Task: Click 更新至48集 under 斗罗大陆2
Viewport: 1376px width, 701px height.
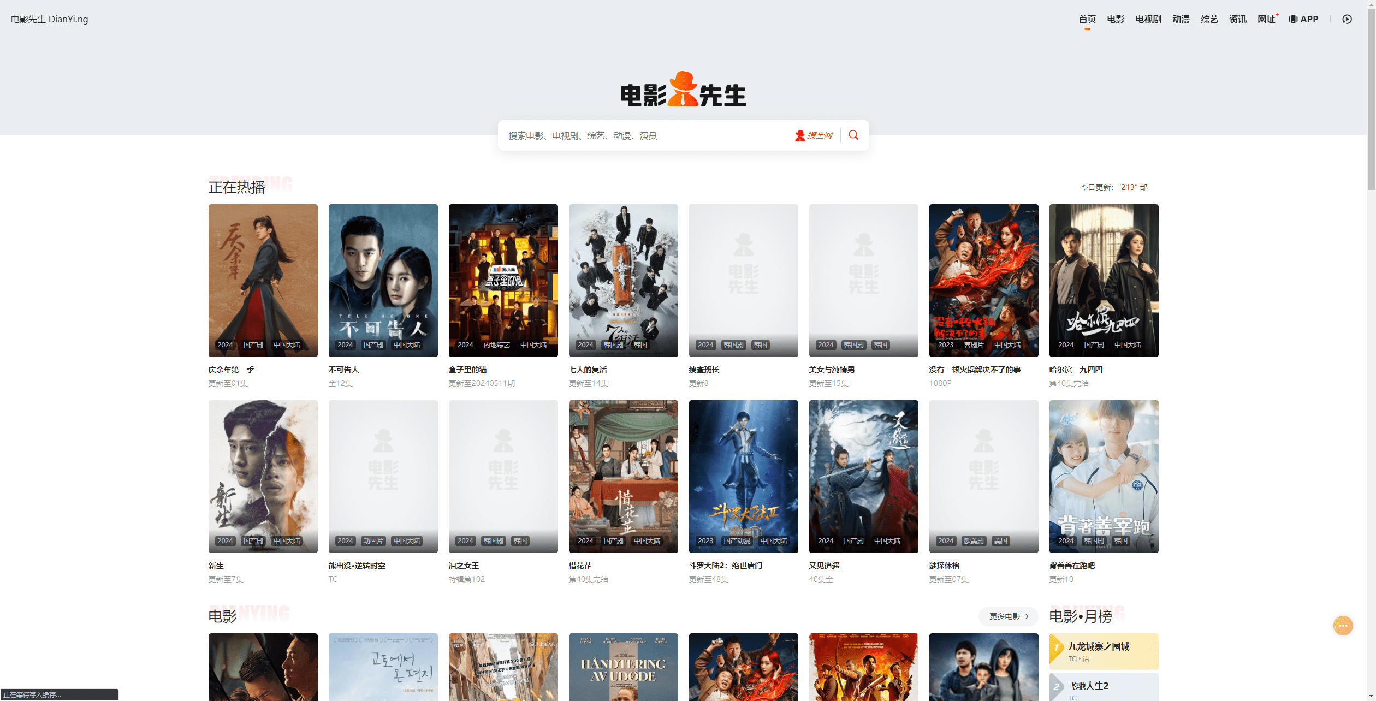Action: pos(708,579)
